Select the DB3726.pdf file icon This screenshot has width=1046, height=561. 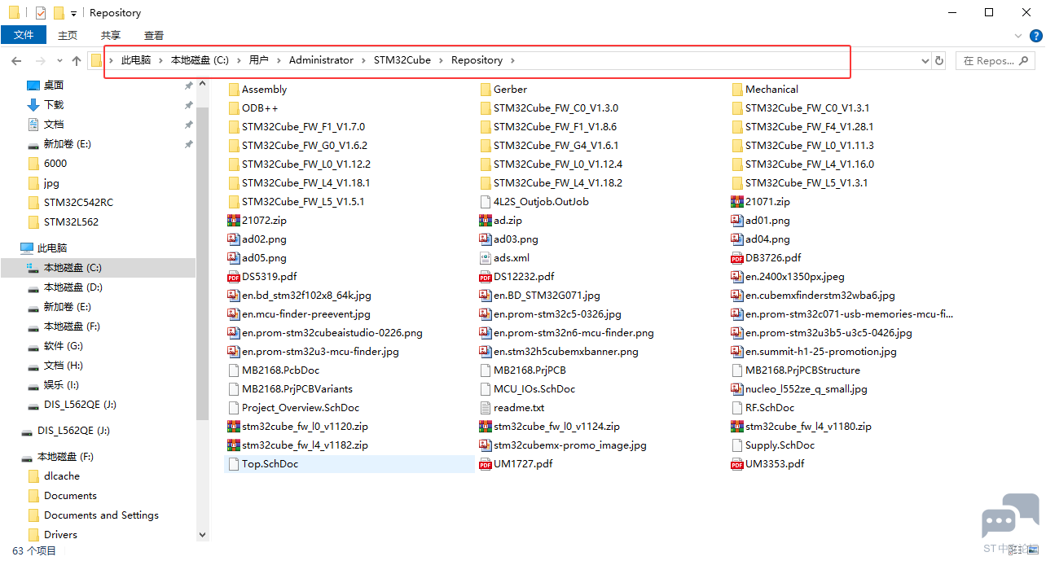click(x=737, y=258)
